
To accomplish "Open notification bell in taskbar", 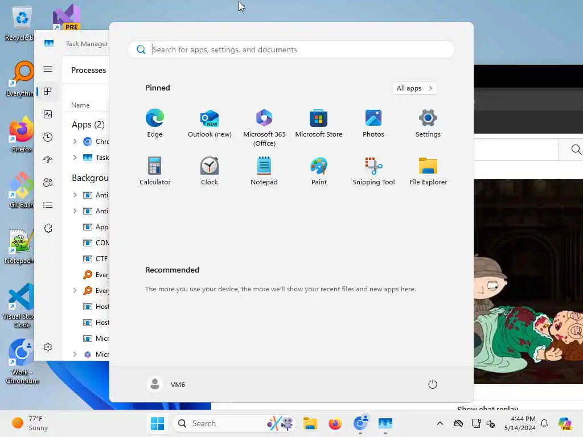I will 544,423.
